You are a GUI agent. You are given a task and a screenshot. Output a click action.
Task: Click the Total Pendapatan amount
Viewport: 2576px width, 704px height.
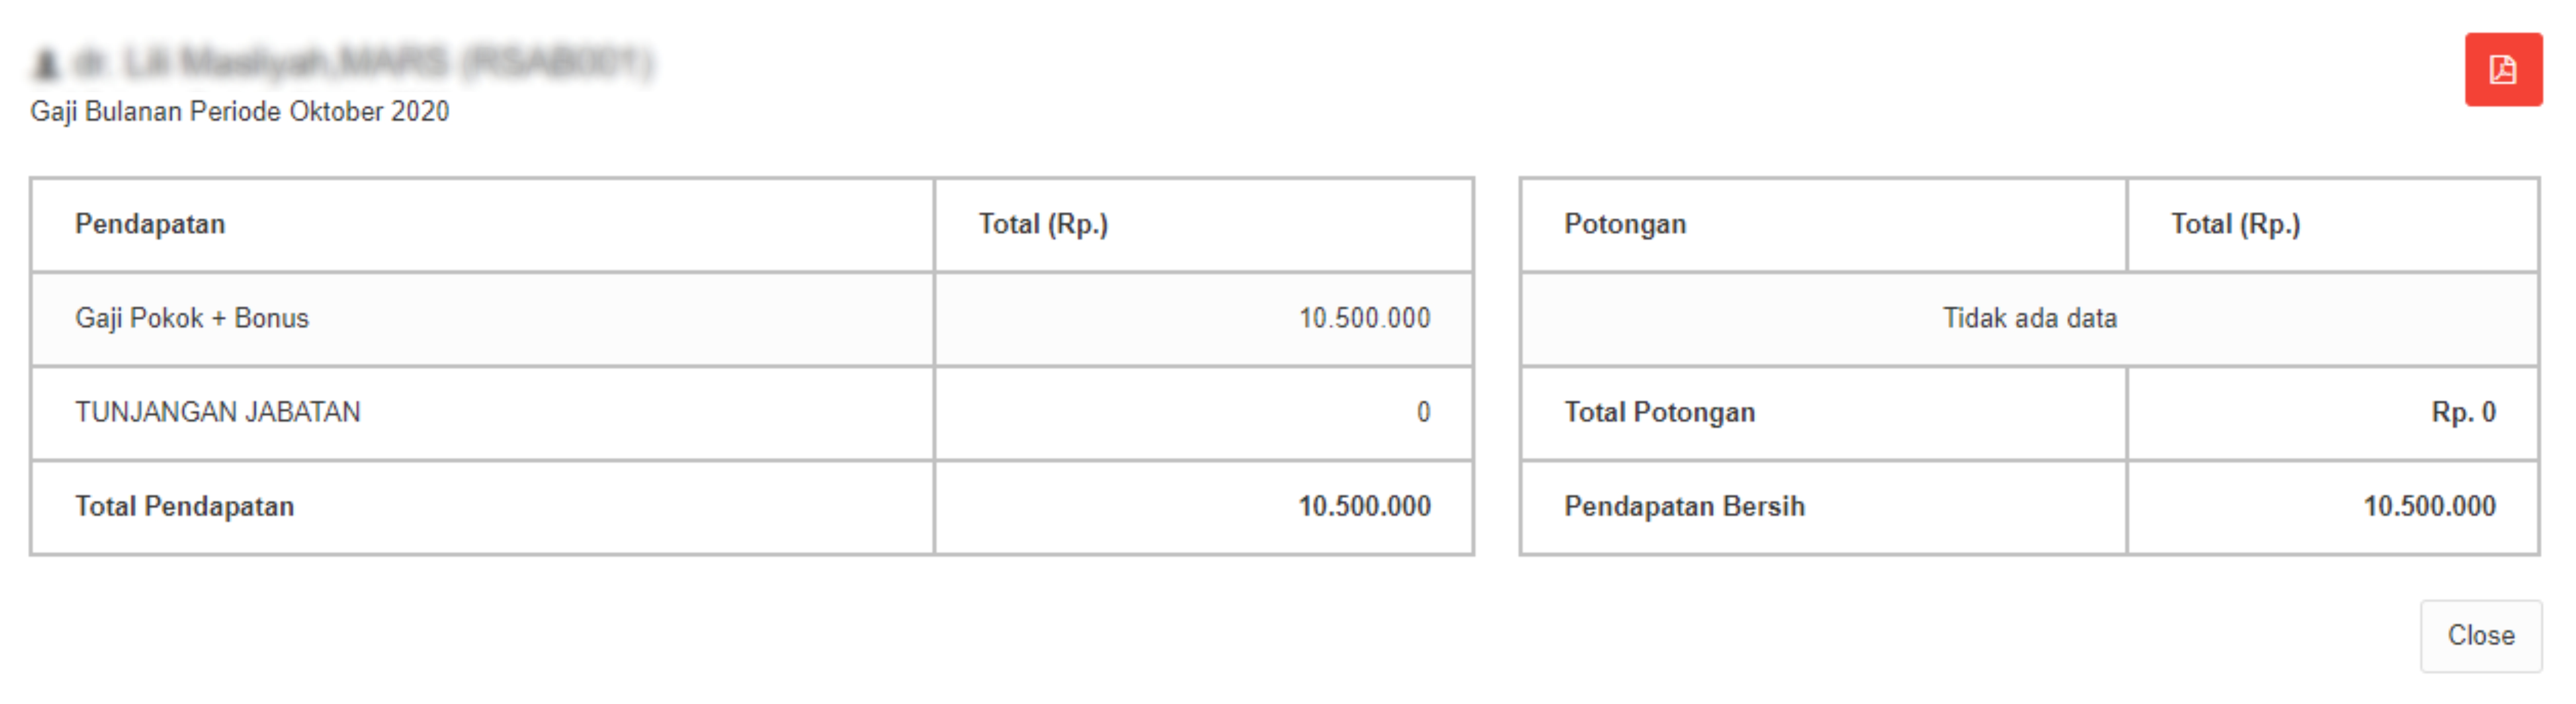point(1364,506)
